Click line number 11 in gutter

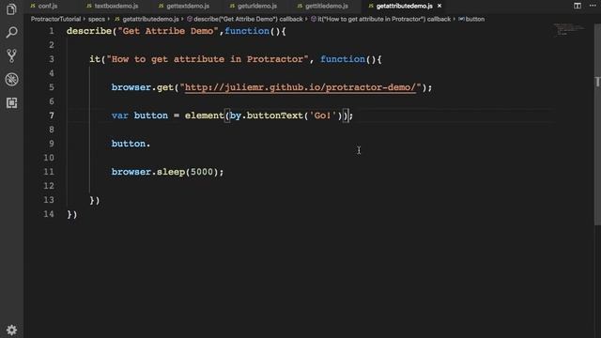(49, 172)
